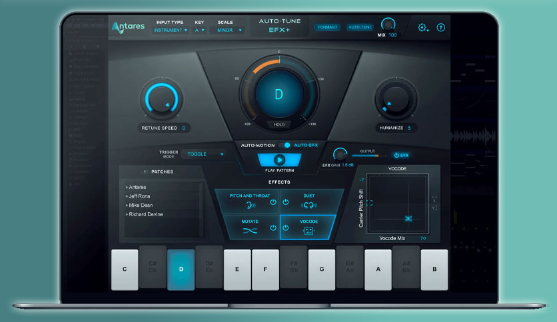Click the Y axis lock icon beside the Vocode pad
The width and height of the screenshot is (557, 322).
tap(434, 208)
